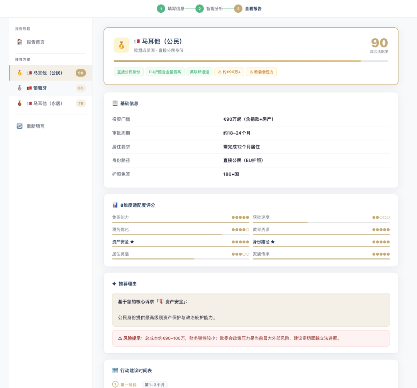Screen dimensions: 417x388
Task: Select 马耳他（永居） plan in sidebar
Action: [51, 103]
